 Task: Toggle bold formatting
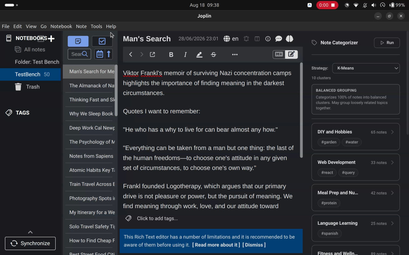171,54
